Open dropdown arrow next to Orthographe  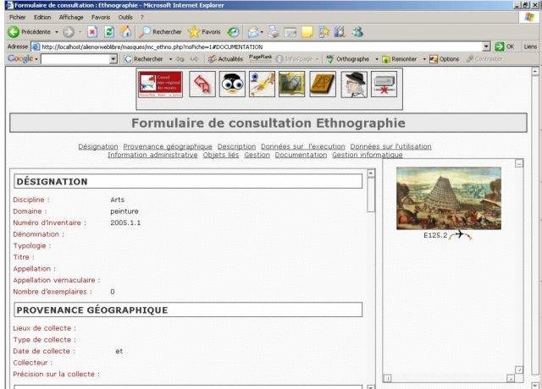376,59
